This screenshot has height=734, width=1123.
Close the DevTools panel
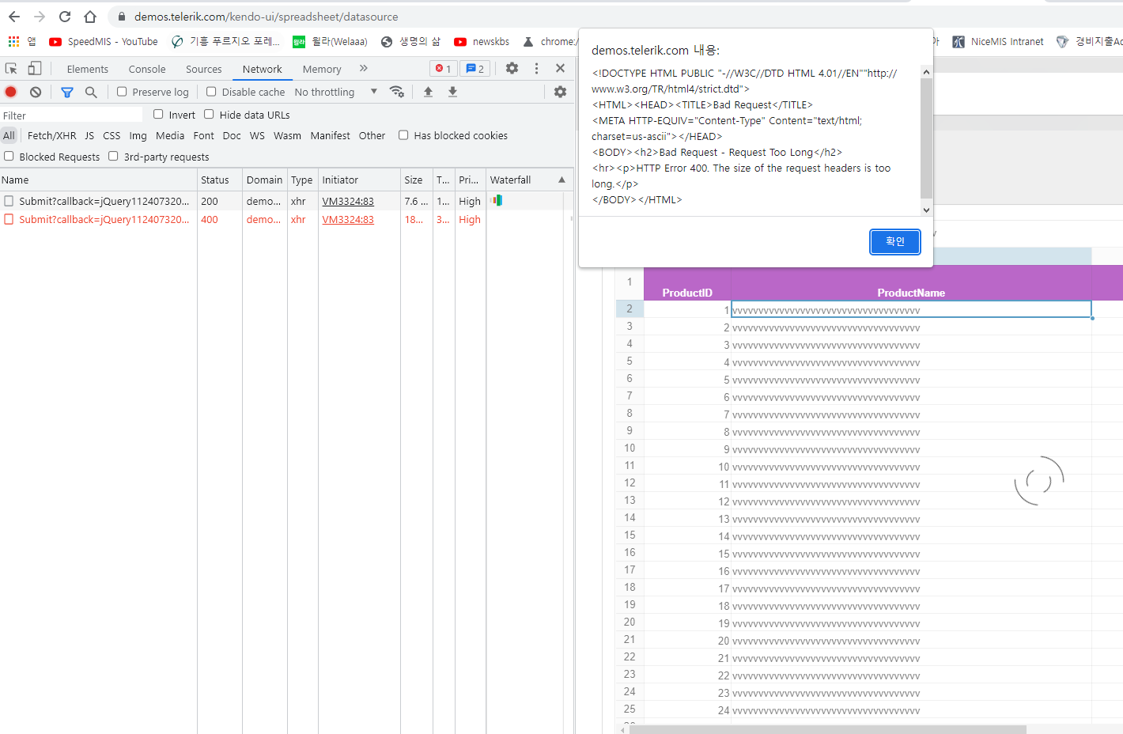point(560,69)
